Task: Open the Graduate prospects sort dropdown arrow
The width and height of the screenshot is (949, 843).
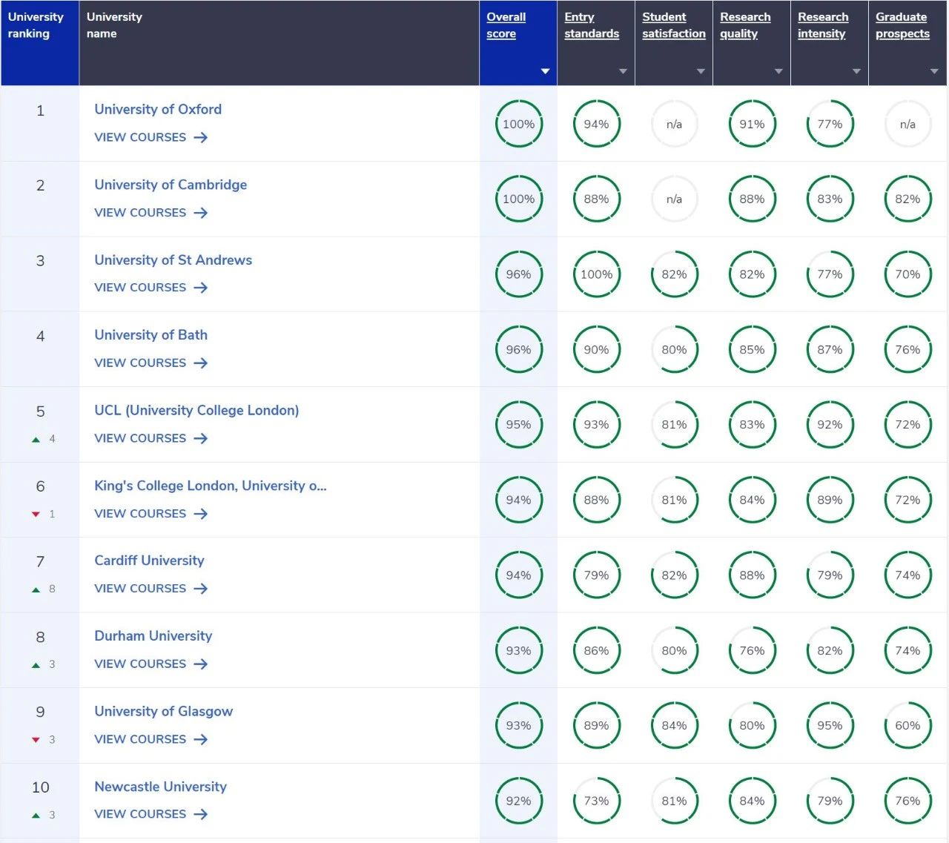Action: (x=934, y=71)
